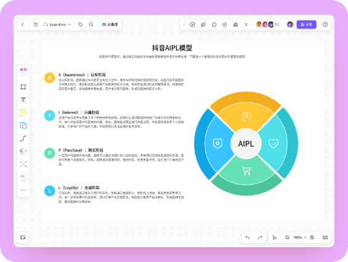The image size is (348, 262).
Task: Click the blue L circle badge
Action: pyautogui.click(x=50, y=191)
